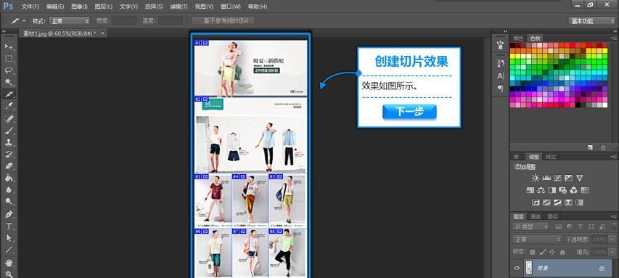The image size is (619, 278).
Task: Select the Move tool
Action: 9,46
